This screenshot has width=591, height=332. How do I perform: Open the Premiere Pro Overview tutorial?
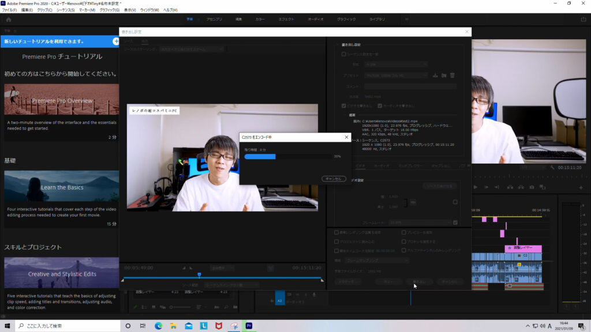coord(62,99)
